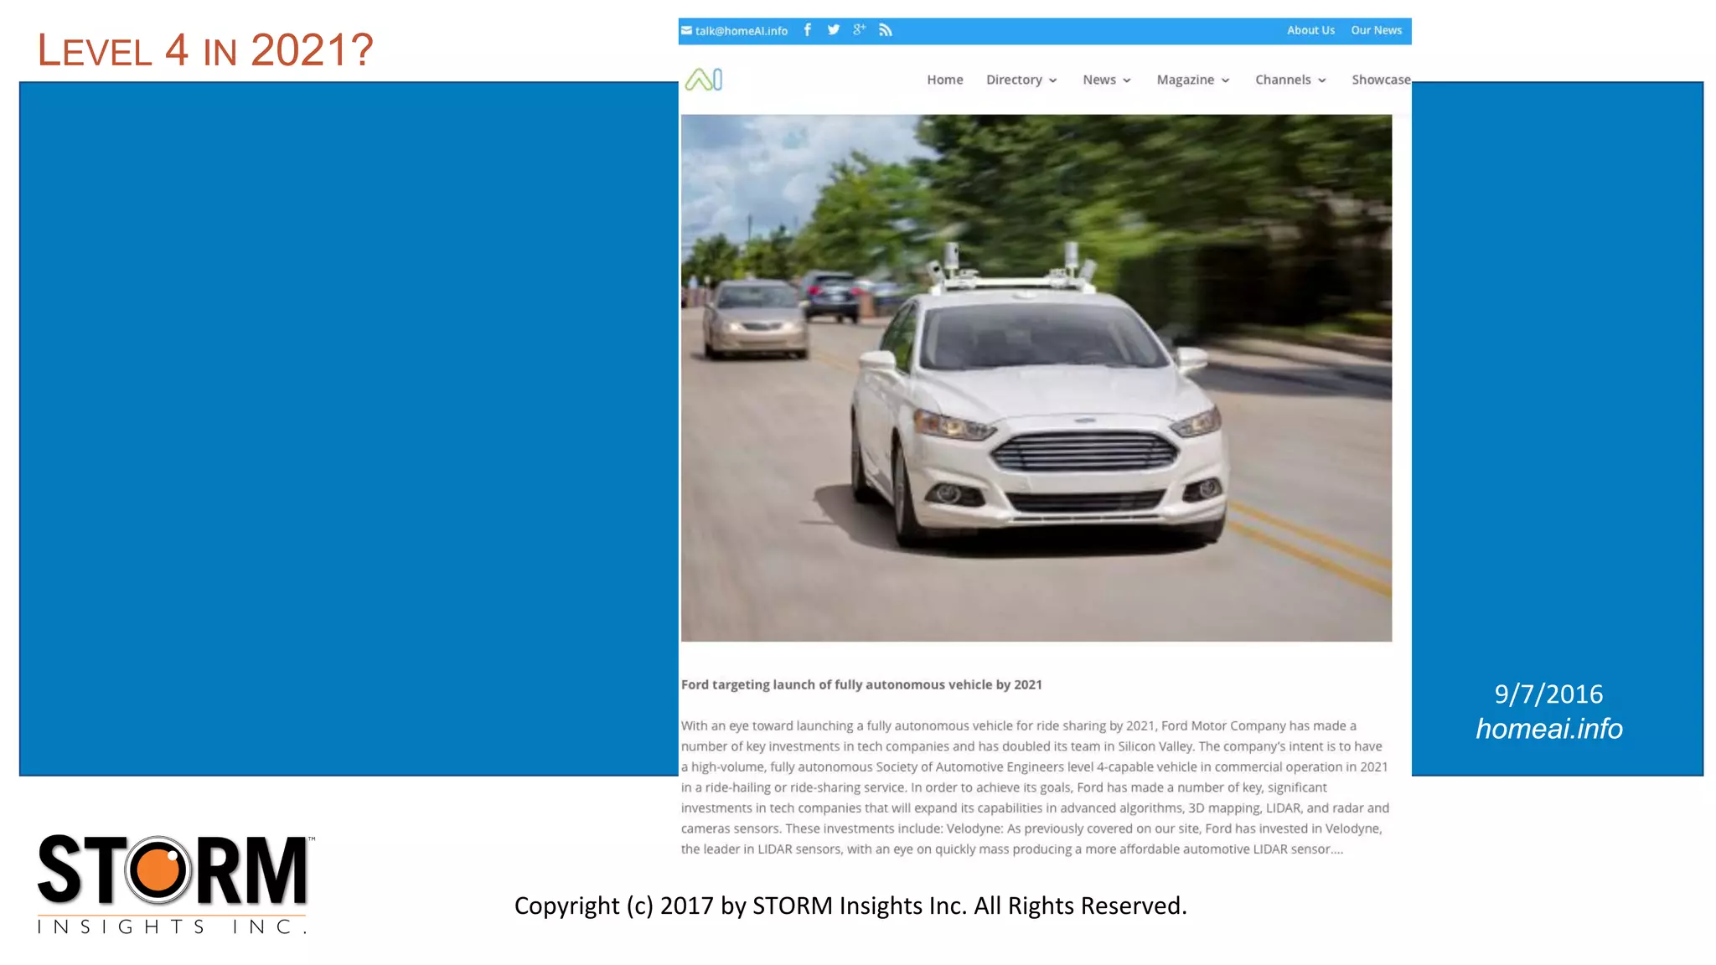Viewport: 1716px width, 965px height.
Task: Click the homeai.info source text
Action: (1548, 729)
